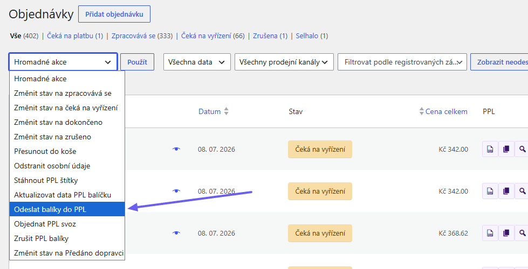The height and width of the screenshot is (269, 528).
Task: Sort orders by Datum column header
Action: pos(209,111)
